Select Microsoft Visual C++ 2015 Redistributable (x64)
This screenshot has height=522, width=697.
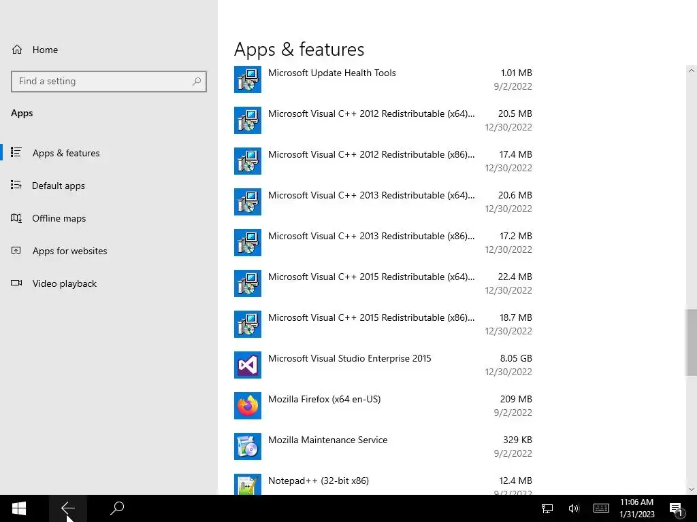click(383, 283)
